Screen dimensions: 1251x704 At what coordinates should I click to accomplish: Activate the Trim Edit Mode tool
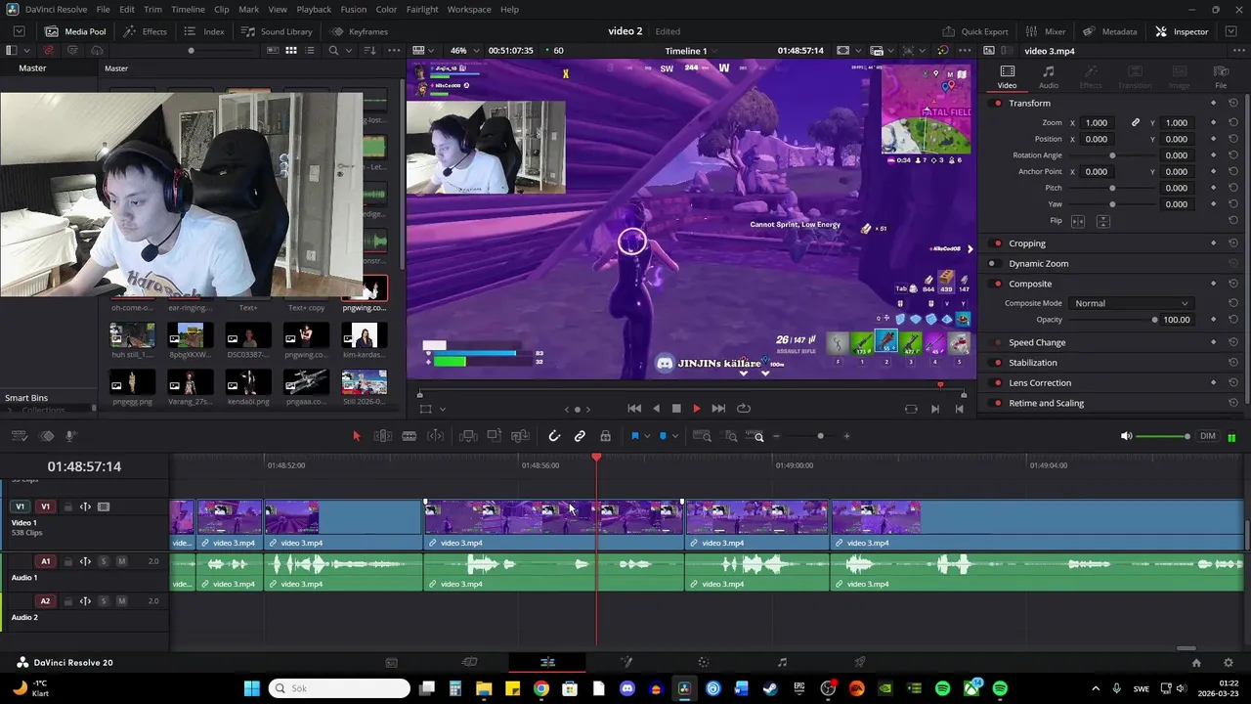coord(383,436)
